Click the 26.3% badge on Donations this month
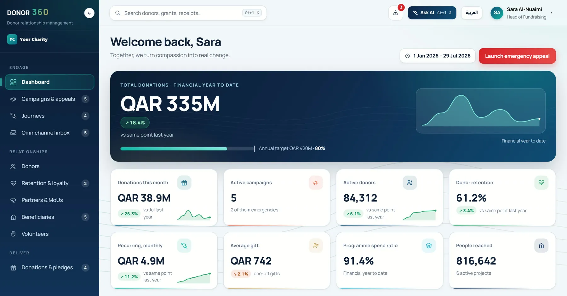 [x=129, y=214]
